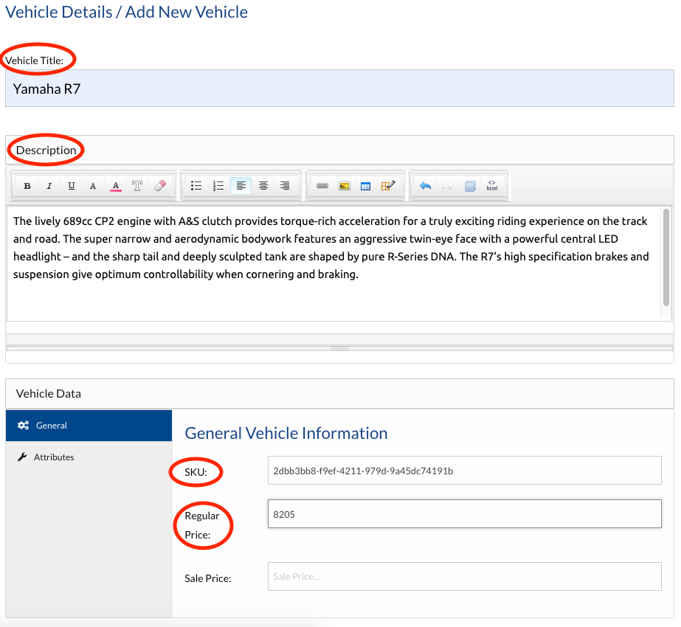Toggle left alignment in the editor
The image size is (681, 627).
(241, 186)
